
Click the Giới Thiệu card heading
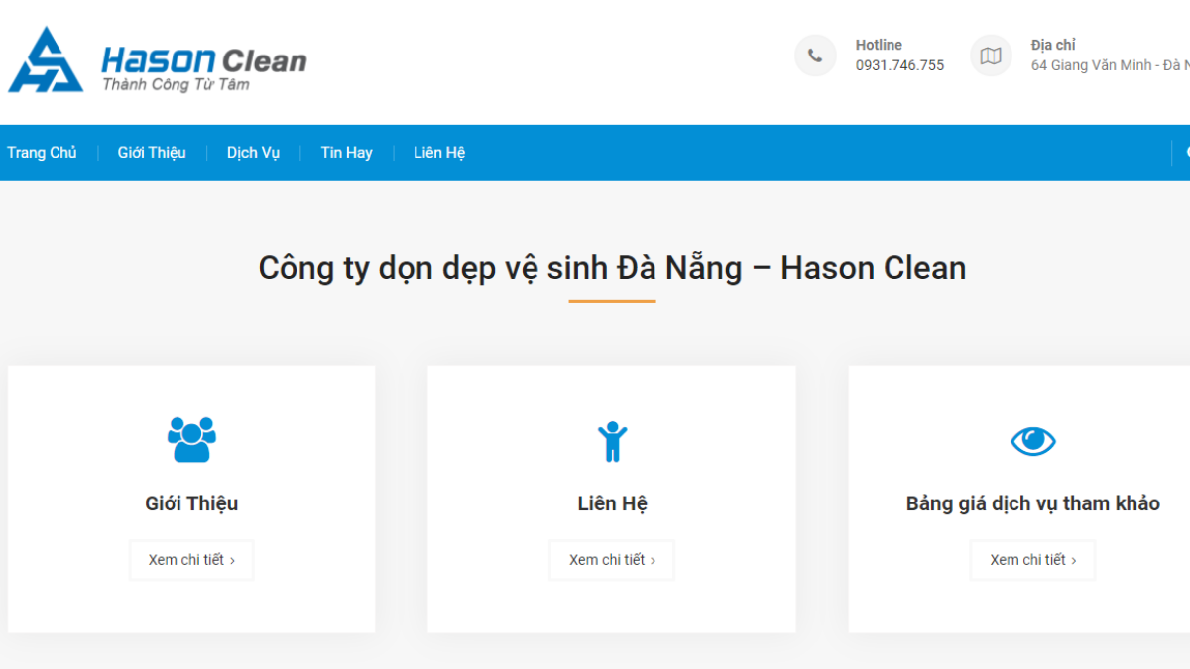pyautogui.click(x=191, y=503)
